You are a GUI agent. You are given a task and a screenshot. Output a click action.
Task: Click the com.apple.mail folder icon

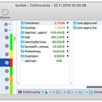[75, 23]
